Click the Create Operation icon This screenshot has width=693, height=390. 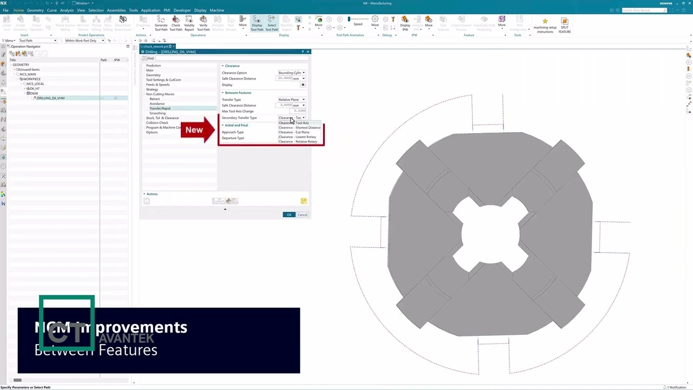tap(36, 20)
